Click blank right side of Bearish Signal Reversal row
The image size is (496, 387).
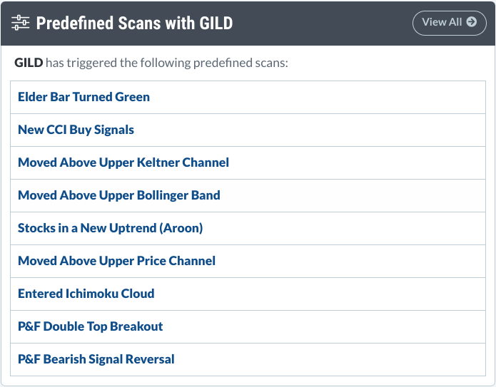coord(329,359)
